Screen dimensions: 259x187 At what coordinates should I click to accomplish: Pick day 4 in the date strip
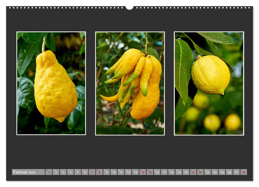70,172
